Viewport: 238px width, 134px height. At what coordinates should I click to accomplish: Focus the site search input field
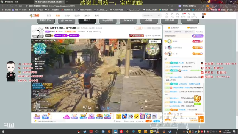coord(150,15)
